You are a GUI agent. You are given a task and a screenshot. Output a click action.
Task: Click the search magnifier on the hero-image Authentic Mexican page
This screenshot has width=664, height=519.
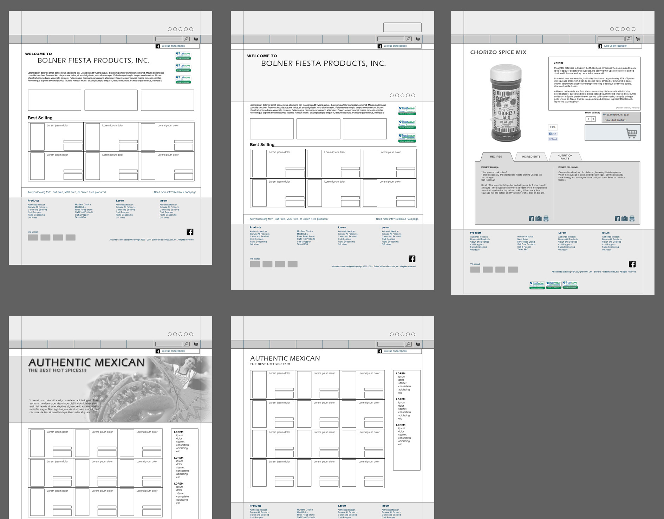click(x=186, y=344)
